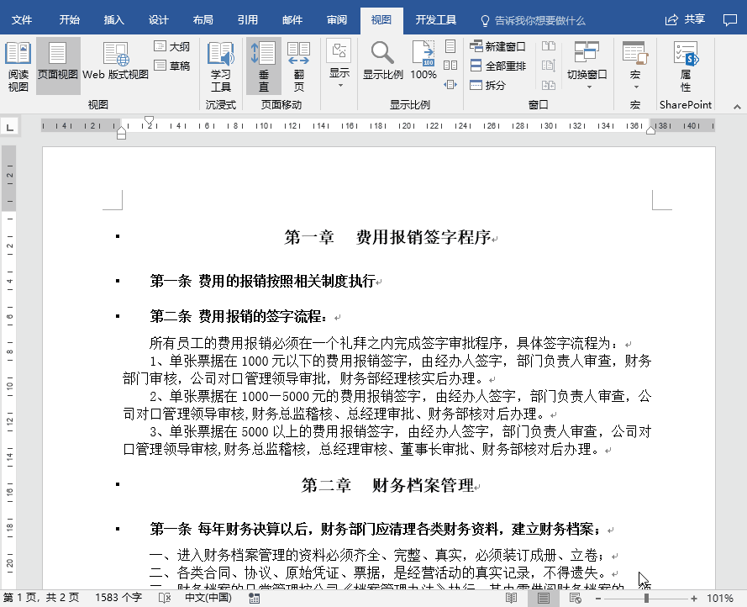
Task: Click View Side by Side icon
Action: [x=549, y=46]
